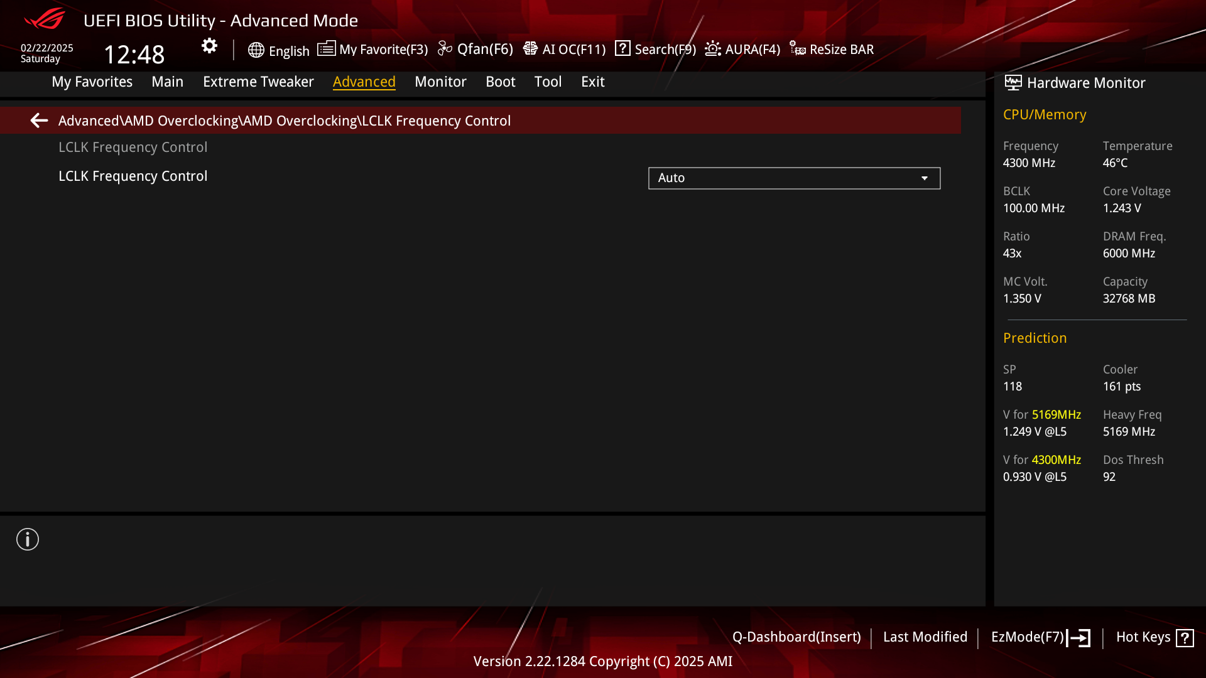Click the yellow 4300MHz voltage label

[1057, 460]
